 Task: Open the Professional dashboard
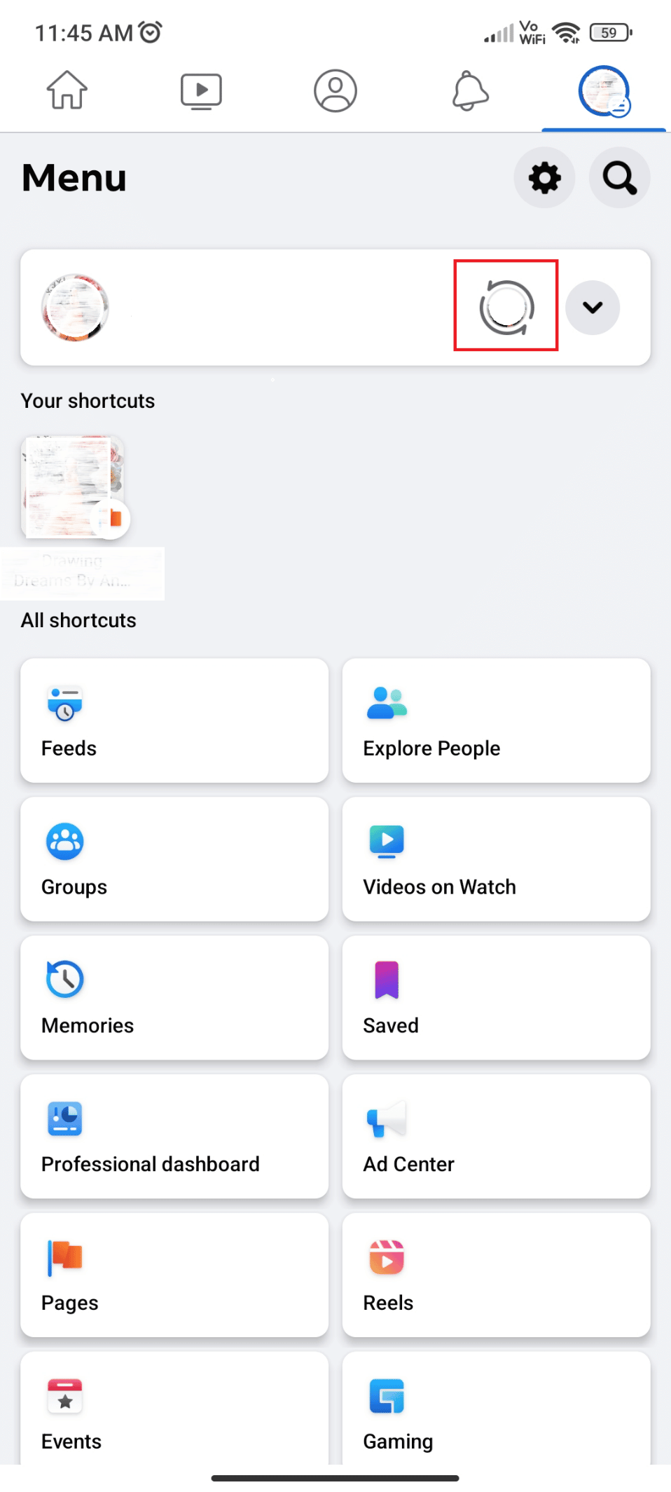(x=174, y=1136)
